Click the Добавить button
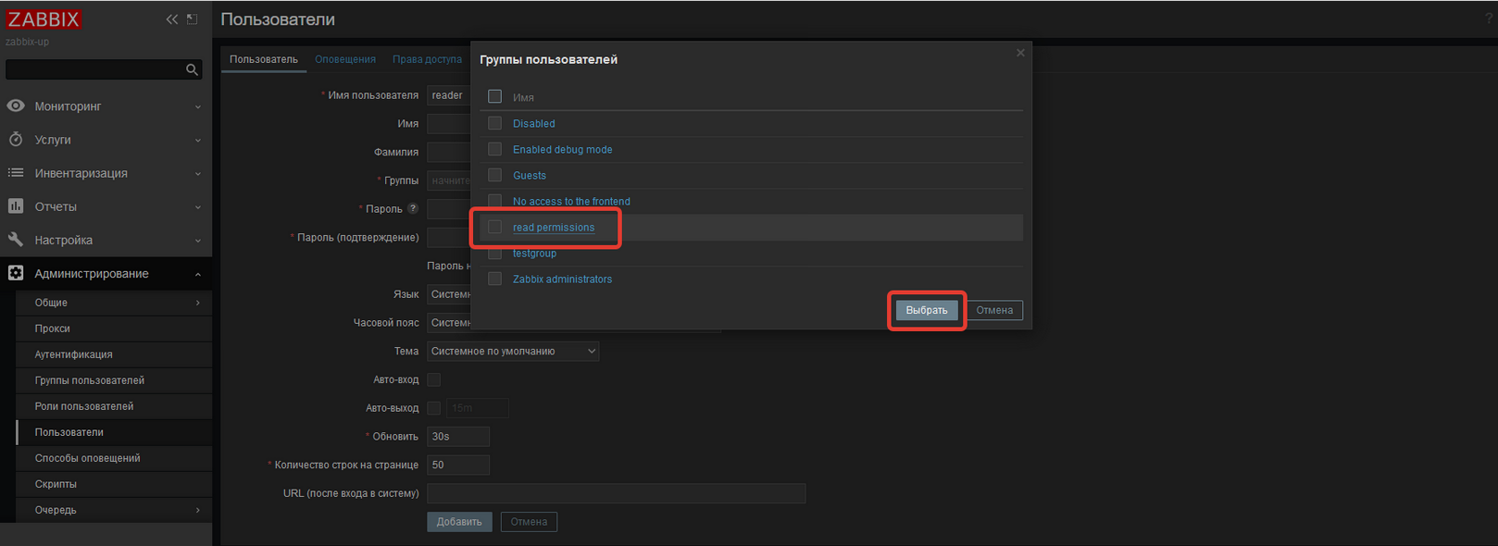 [459, 522]
